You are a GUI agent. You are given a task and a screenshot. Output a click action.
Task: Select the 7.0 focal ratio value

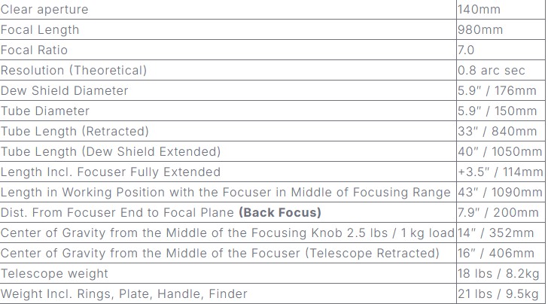point(467,50)
